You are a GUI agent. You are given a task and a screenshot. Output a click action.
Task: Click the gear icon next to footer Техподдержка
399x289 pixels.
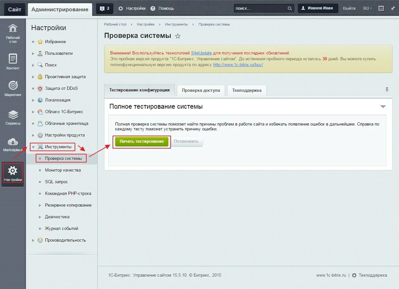(x=354, y=275)
